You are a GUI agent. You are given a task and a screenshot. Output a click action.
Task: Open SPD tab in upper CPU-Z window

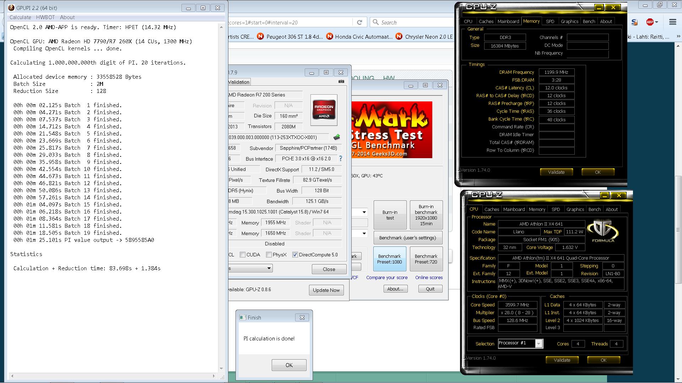click(550, 21)
